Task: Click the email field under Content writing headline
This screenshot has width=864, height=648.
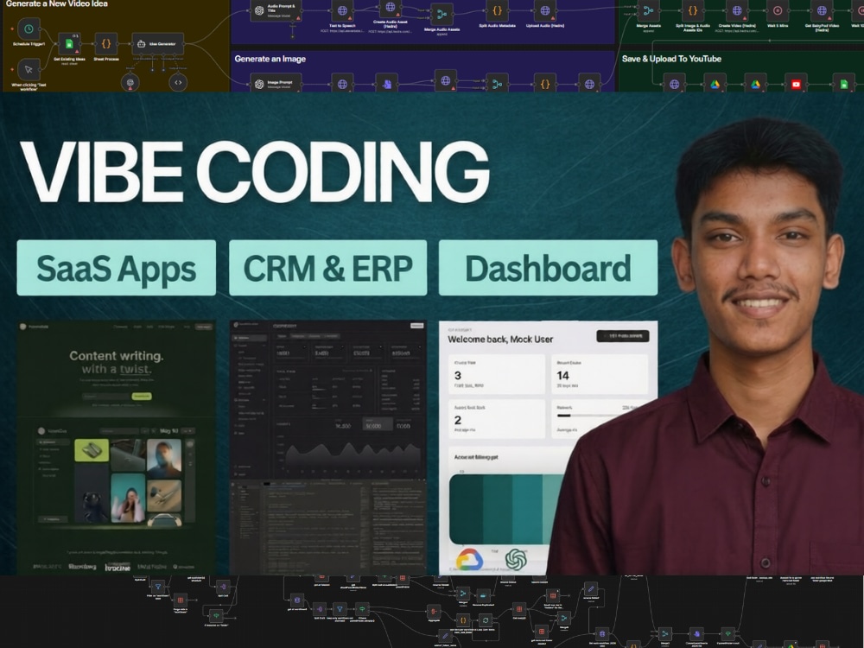Action: coord(106,397)
